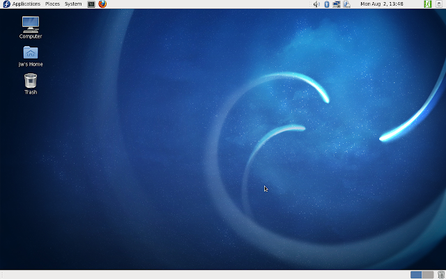Open the Places menu
The image size is (446, 279).
coord(52,4)
